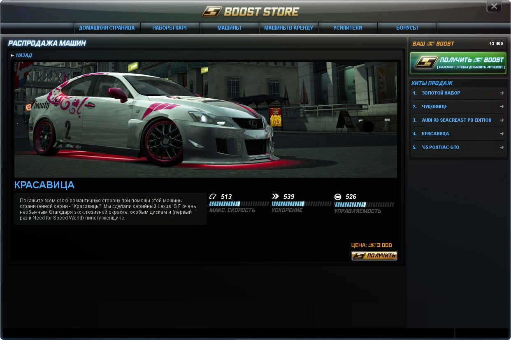Click the top speed value 513
The image size is (511, 340).
226,197
